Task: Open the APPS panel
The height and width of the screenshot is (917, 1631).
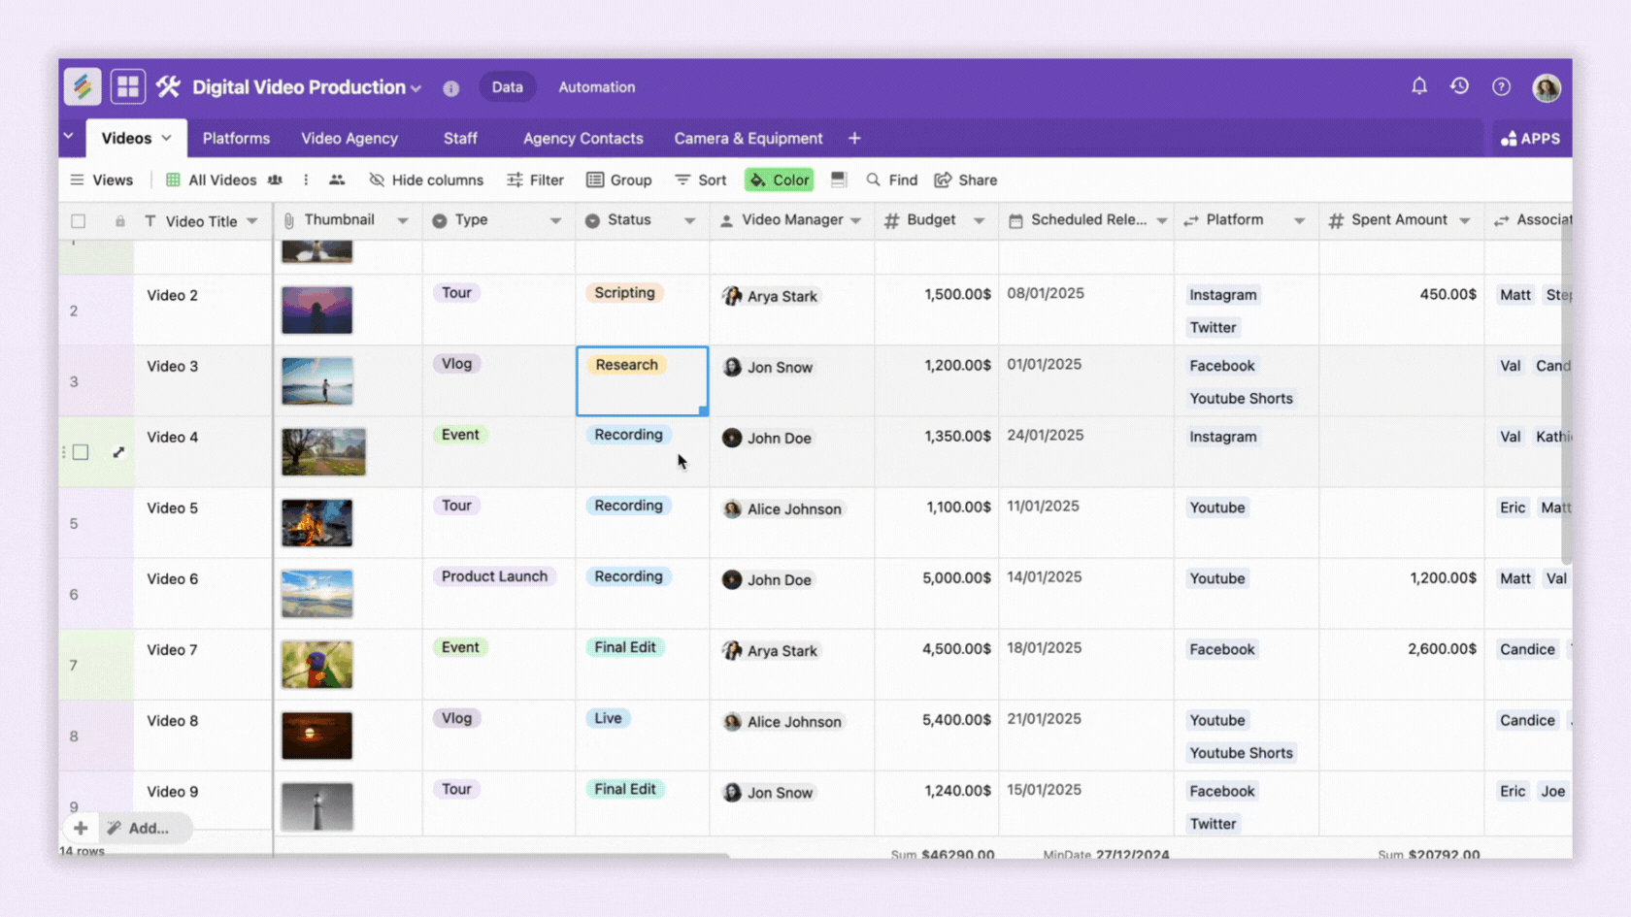Action: tap(1531, 139)
